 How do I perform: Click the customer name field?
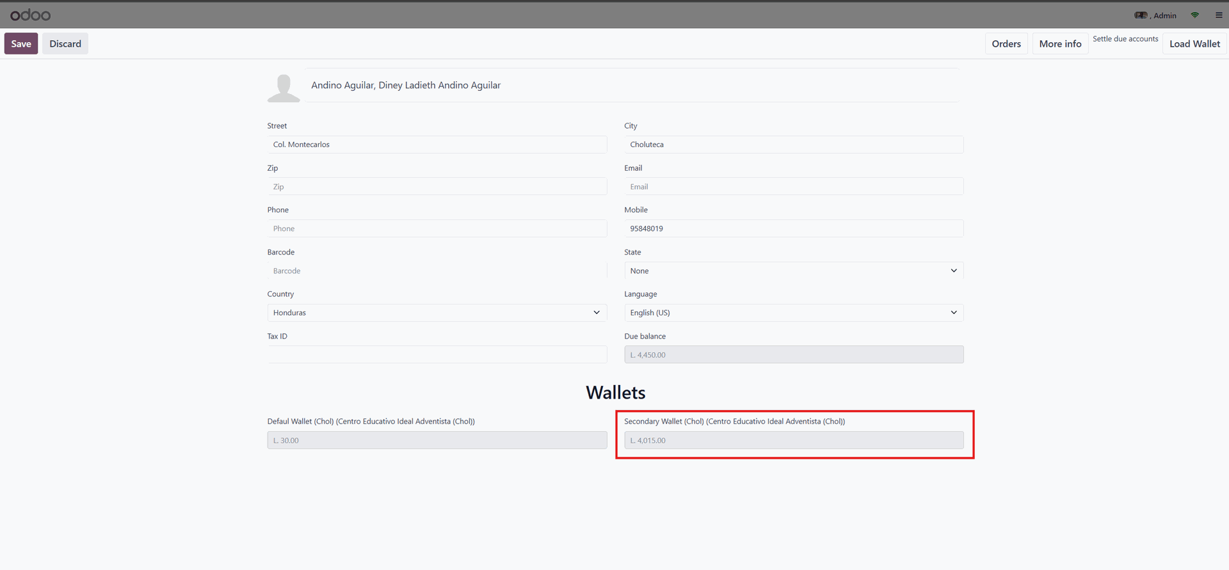631,85
